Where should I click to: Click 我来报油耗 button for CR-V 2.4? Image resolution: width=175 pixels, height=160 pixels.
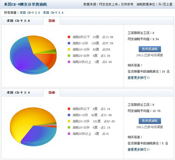click(x=150, y=121)
